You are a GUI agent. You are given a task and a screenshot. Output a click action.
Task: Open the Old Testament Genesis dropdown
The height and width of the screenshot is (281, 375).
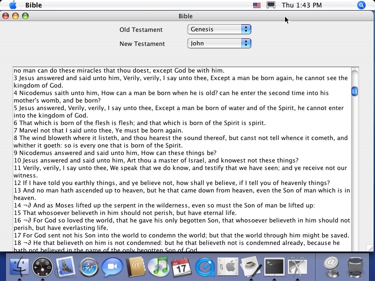(219, 29)
